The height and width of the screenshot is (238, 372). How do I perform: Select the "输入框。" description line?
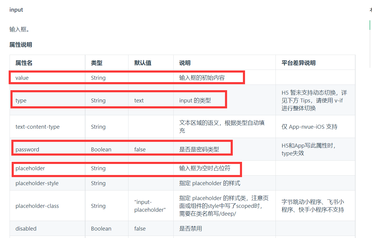tap(19, 29)
